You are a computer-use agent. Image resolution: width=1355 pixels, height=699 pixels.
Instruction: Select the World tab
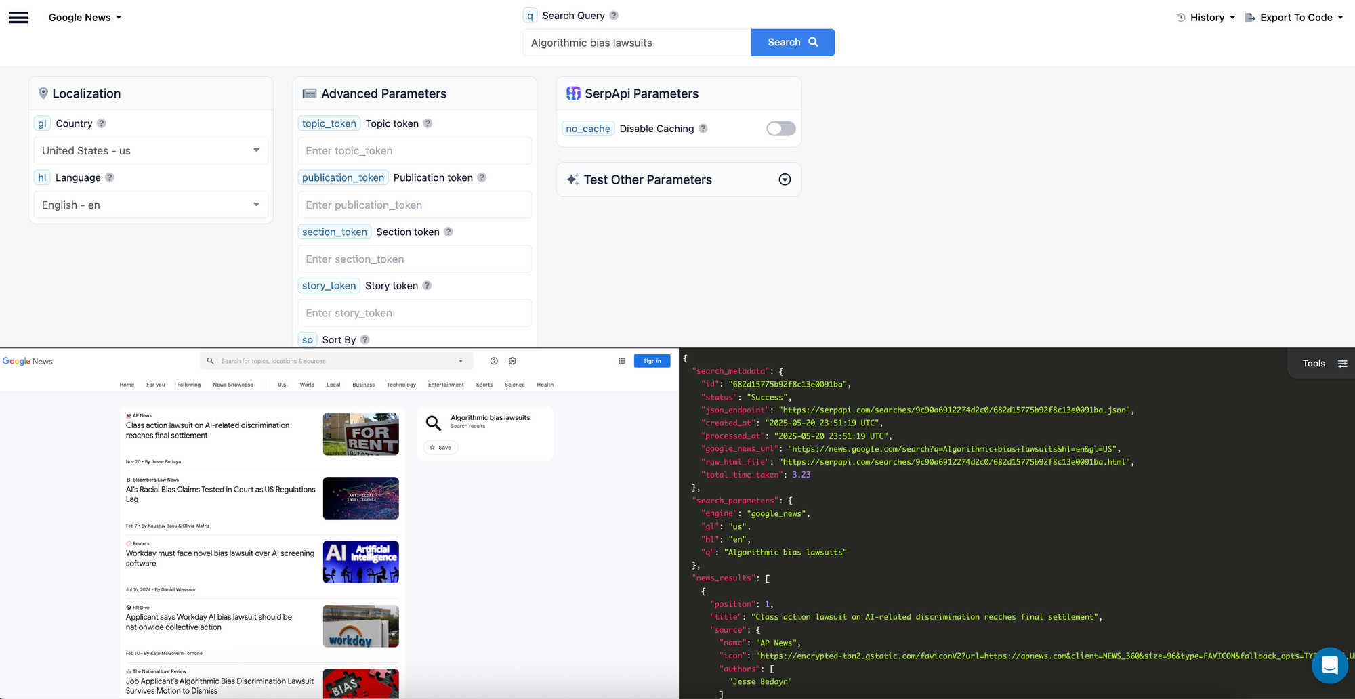point(307,385)
